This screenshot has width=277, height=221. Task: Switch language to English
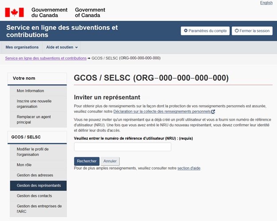tap(266, 3)
